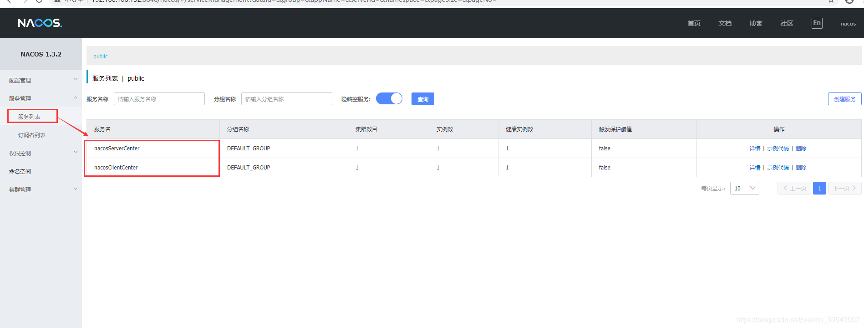Viewport: 864px width, 328px height.
Task: Open 订阅者列表 in the sidebar
Action: point(32,135)
